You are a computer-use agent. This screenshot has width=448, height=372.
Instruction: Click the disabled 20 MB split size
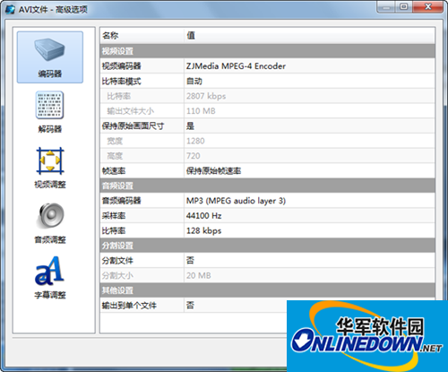tap(199, 275)
